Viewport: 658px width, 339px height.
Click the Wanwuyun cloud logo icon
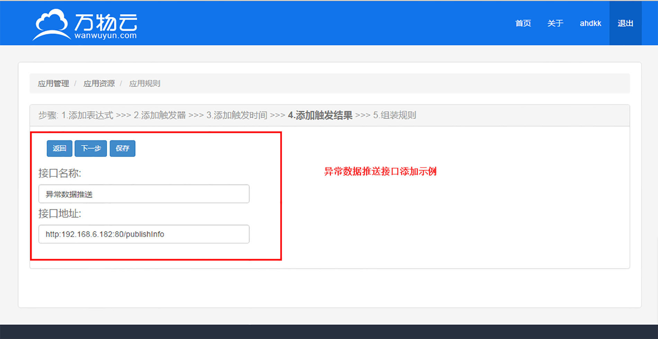click(x=51, y=24)
